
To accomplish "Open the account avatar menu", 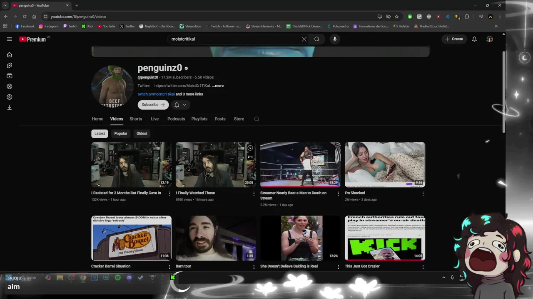I will [x=490, y=39].
